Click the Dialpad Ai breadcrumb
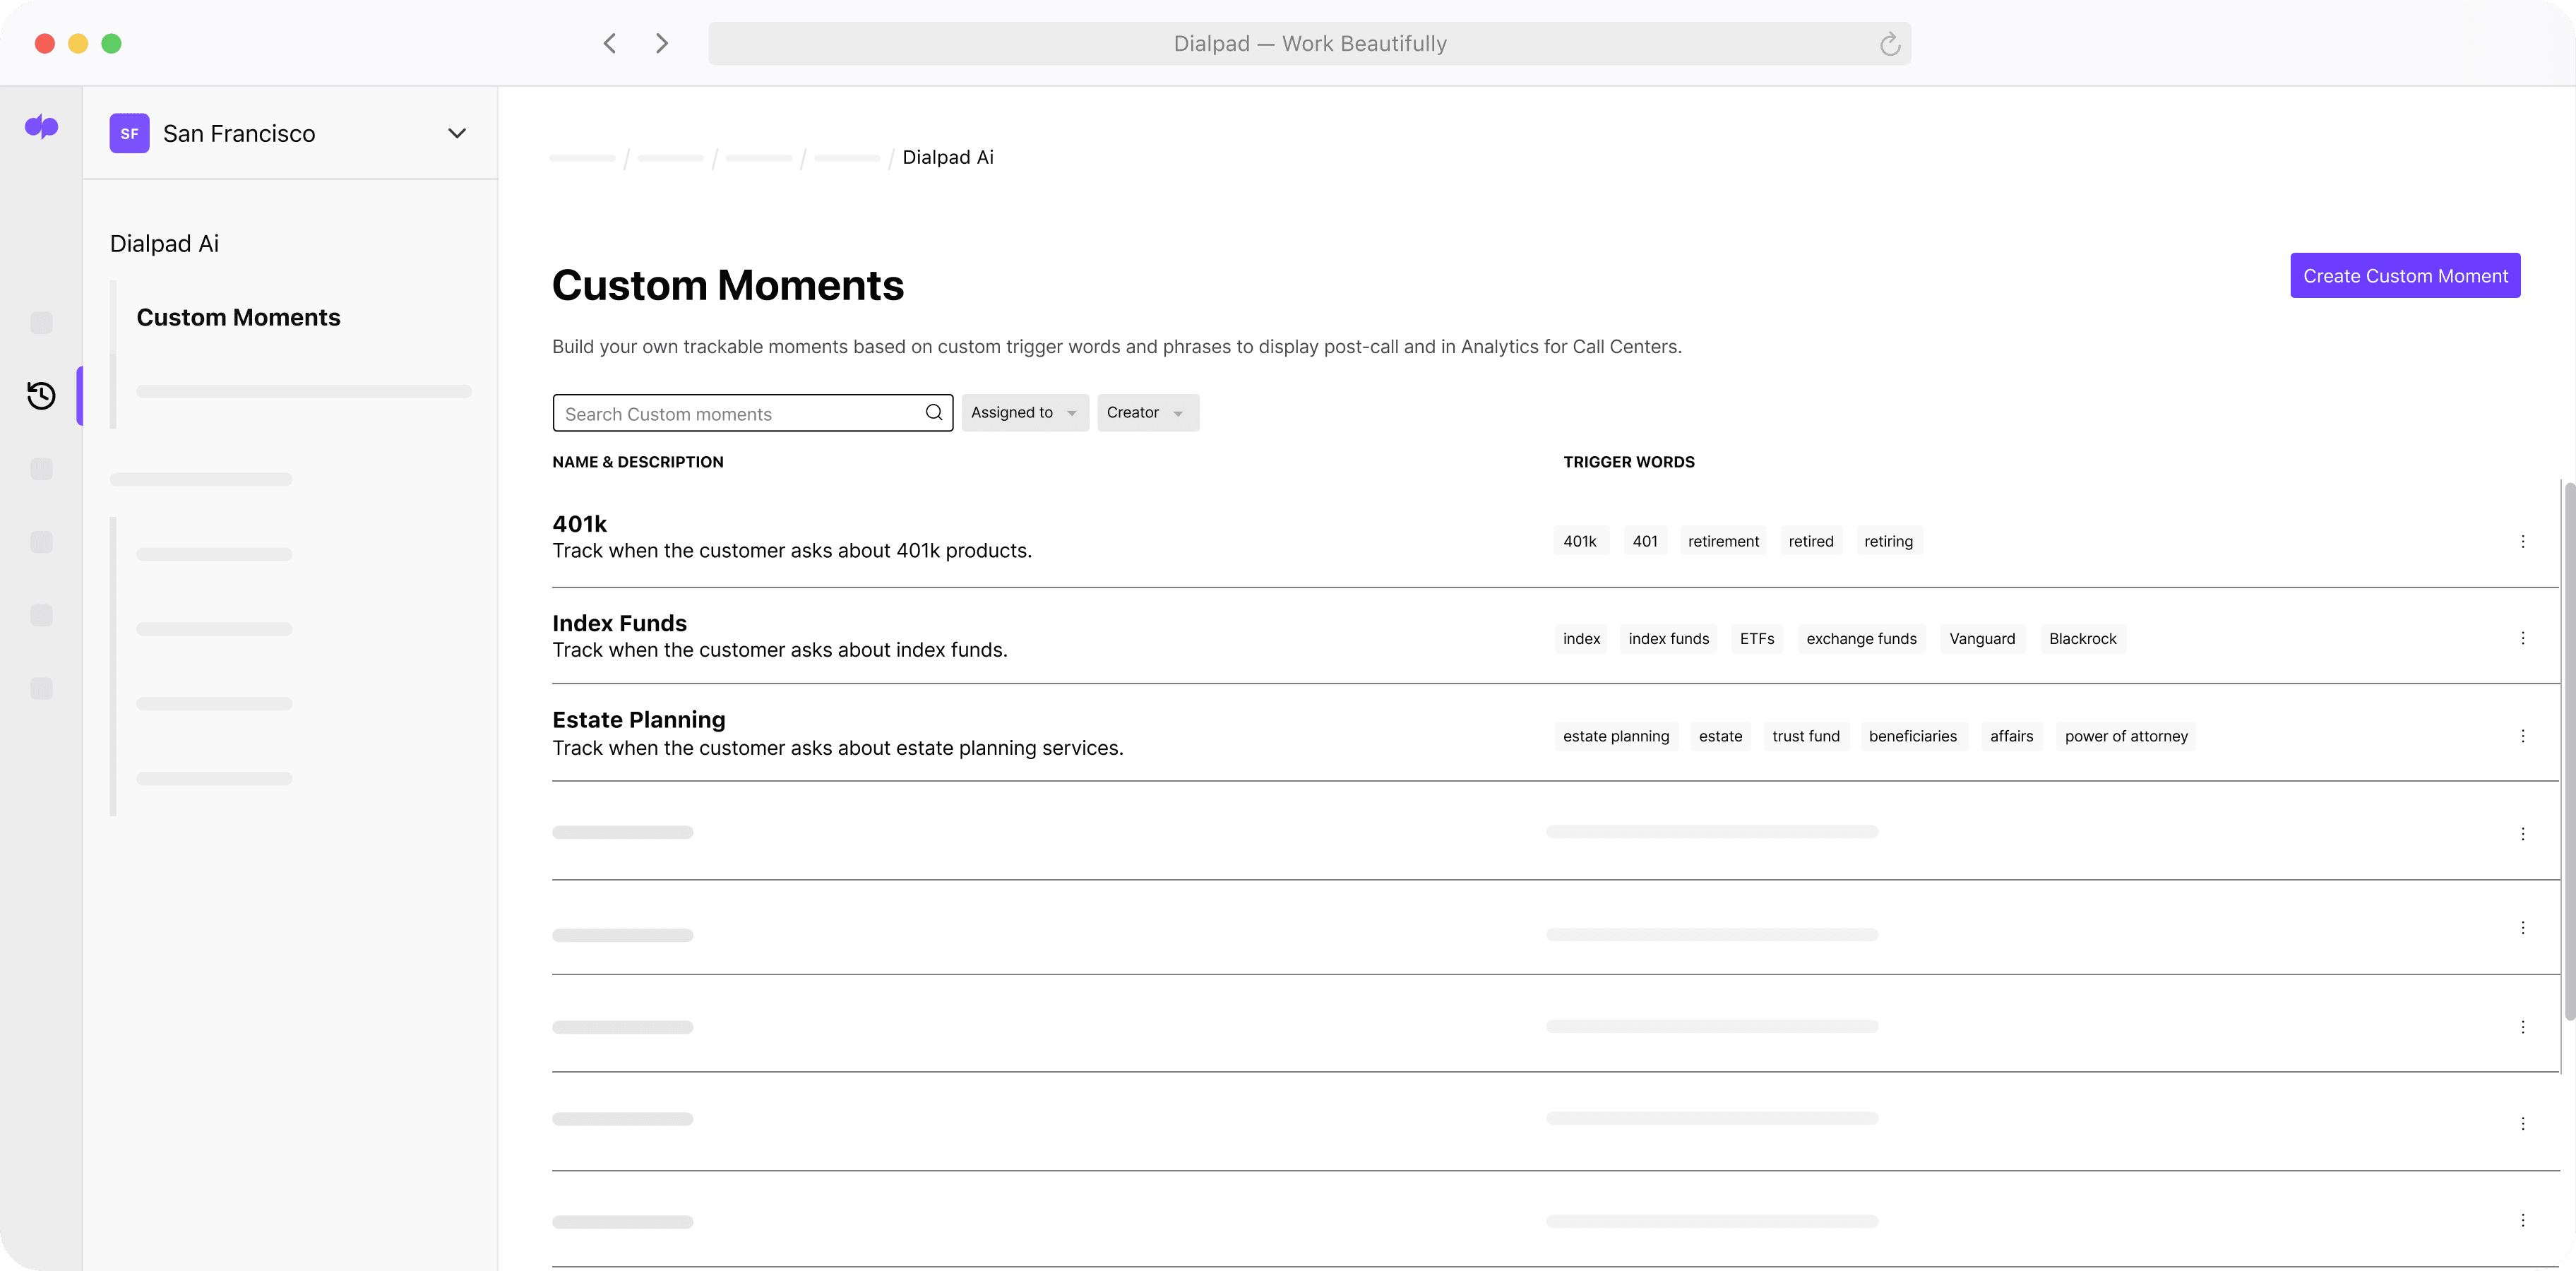Screen dimensions: 2576x1271 [x=947, y=157]
